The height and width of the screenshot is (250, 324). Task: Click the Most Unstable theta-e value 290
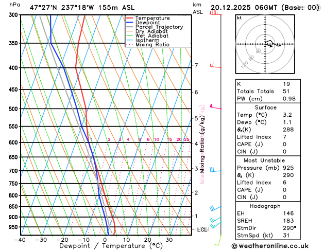coord(288,175)
